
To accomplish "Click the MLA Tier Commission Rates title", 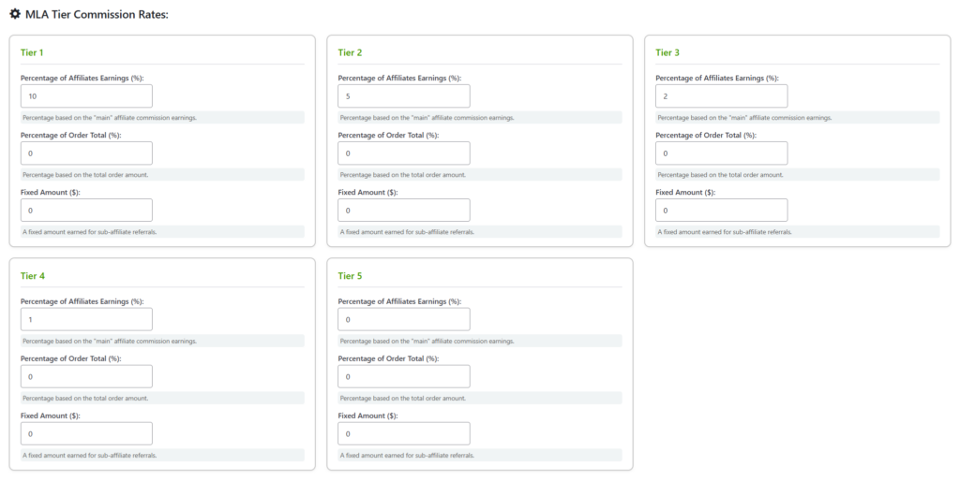I will click(97, 14).
